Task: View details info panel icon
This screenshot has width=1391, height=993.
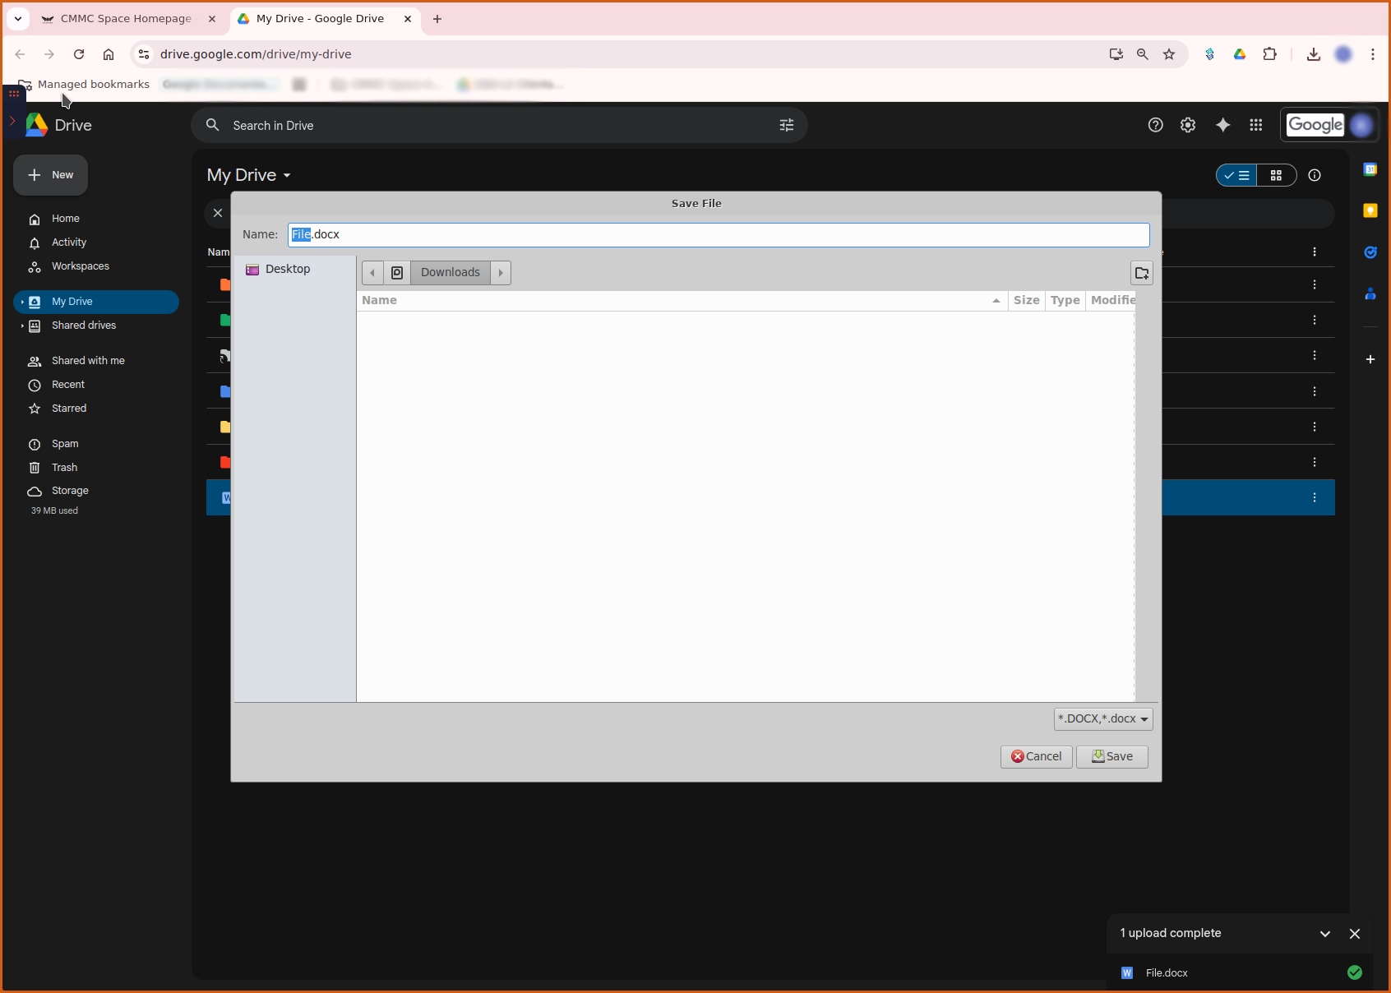Action: 1315,175
